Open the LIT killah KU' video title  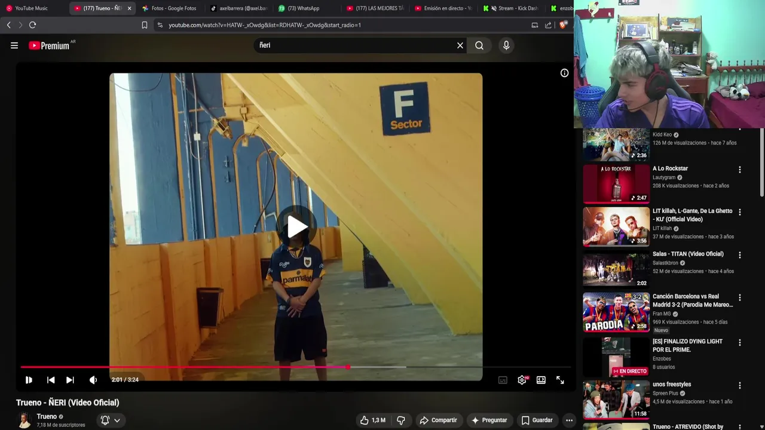click(692, 215)
